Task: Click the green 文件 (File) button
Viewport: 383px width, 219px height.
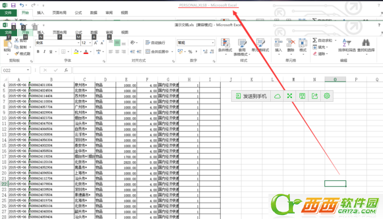Action: [8, 32]
